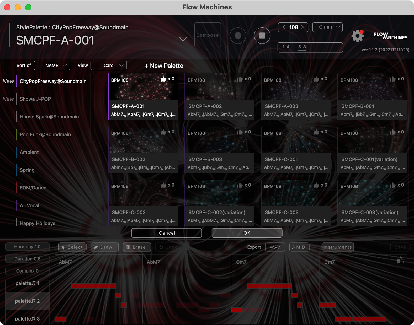414x325 pixels.
Task: Like the SMCPF-C-002(variation) thumbs-up icon
Action: (x=240, y=185)
